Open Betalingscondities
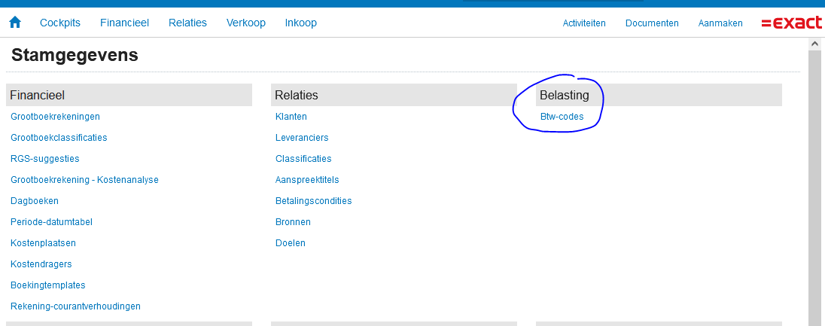This screenshot has height=326, width=825. coord(313,201)
